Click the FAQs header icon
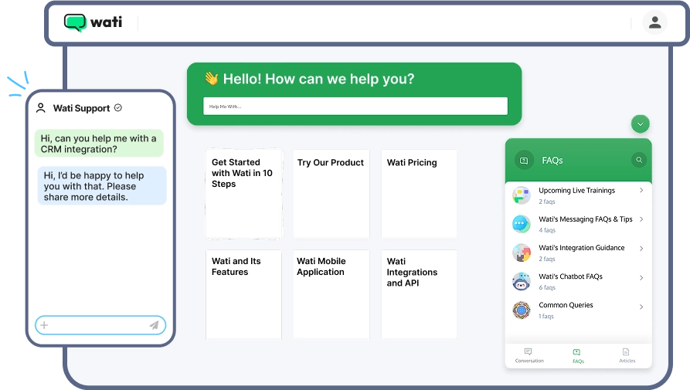Viewport: 690px width, 390px height. coord(524,161)
